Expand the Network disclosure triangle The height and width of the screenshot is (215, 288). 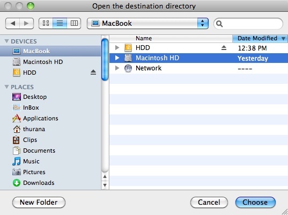click(x=117, y=68)
